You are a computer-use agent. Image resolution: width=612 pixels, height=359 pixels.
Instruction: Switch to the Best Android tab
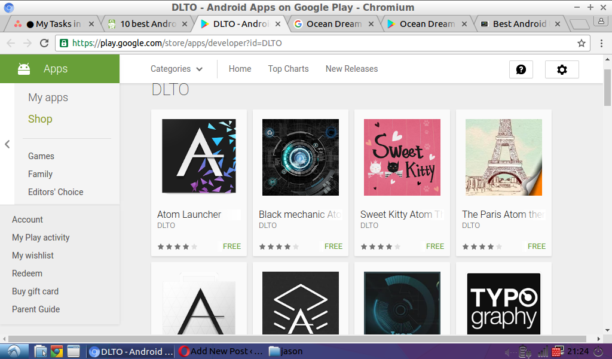[x=519, y=24]
